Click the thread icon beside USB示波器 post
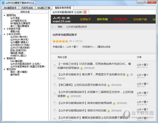 click(x=55, y=66)
